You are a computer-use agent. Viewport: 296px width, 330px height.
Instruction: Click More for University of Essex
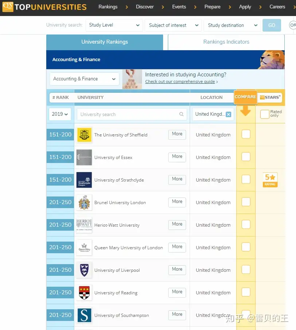pos(177,157)
